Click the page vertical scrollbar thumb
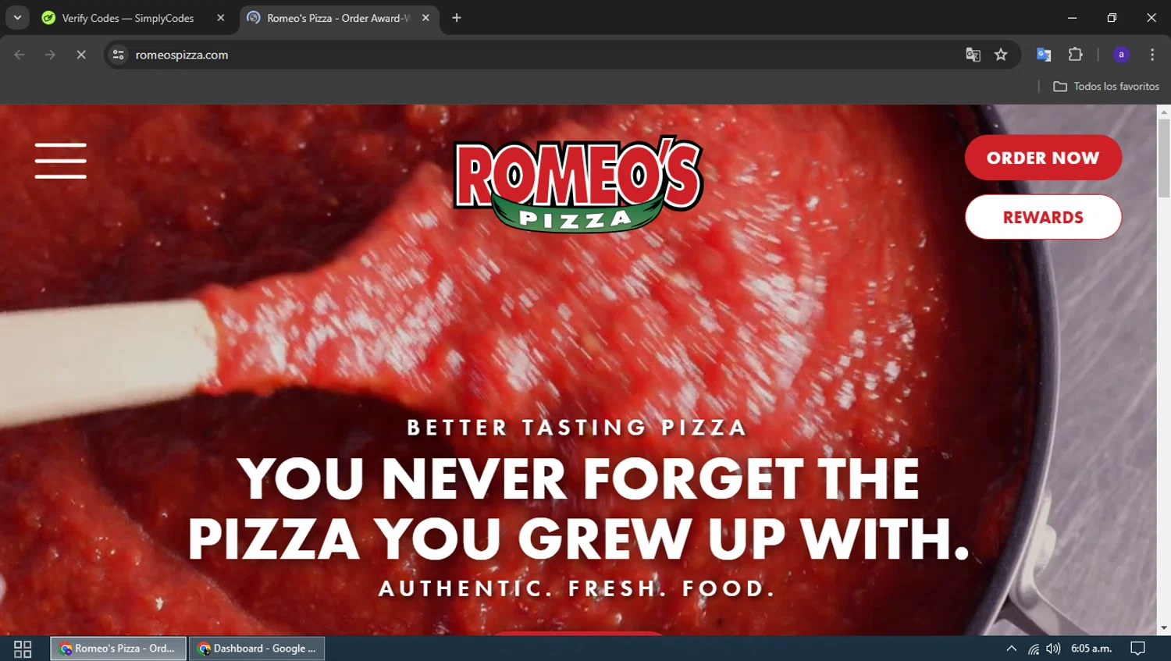This screenshot has width=1171, height=661. click(x=1164, y=158)
